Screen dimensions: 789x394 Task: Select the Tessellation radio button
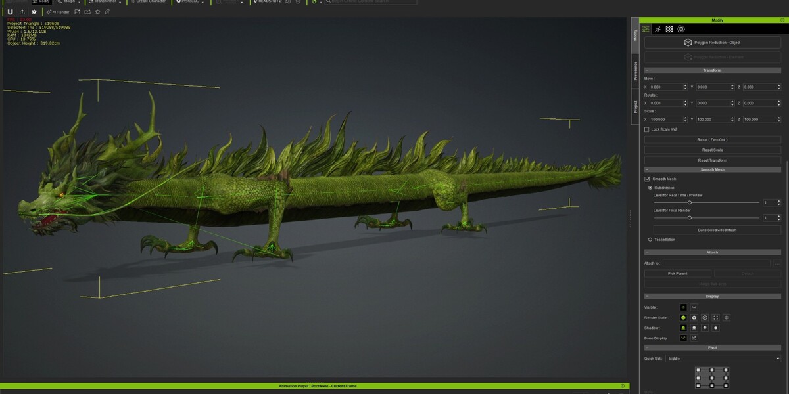click(650, 240)
